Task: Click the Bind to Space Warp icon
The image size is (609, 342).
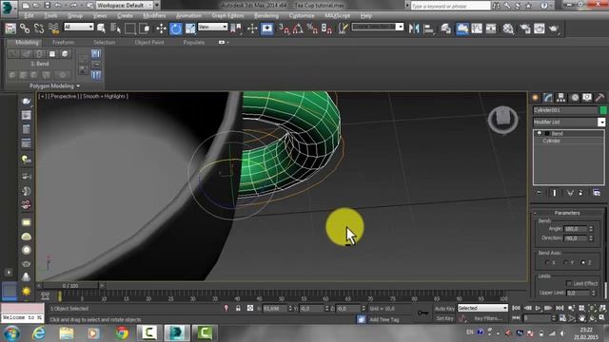Action: pyautogui.click(x=53, y=28)
